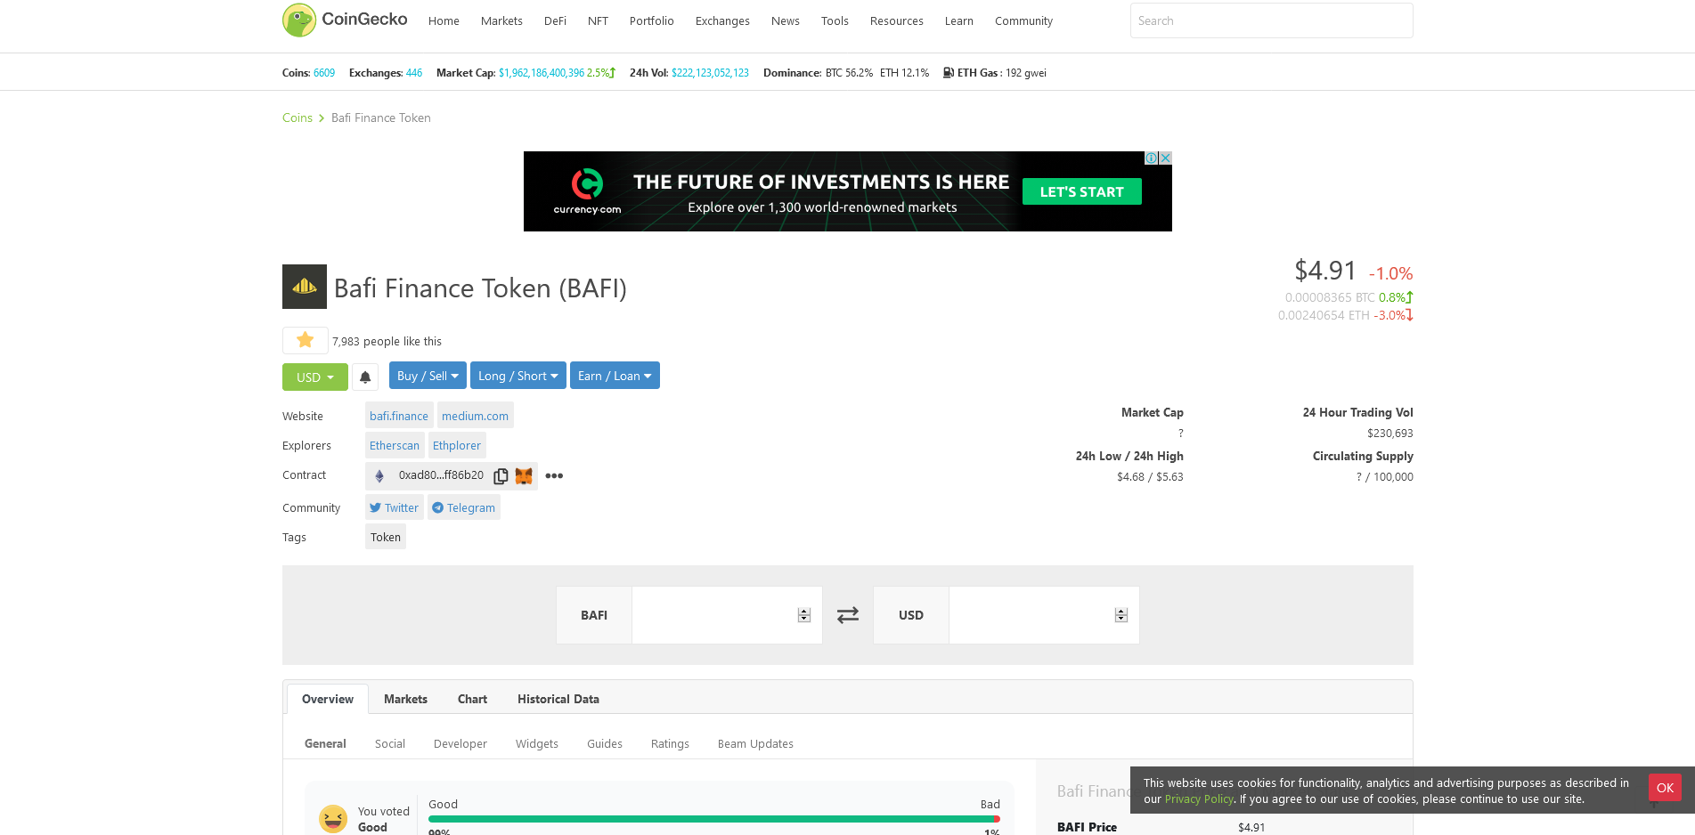Click the coins count 6609 link

(324, 73)
